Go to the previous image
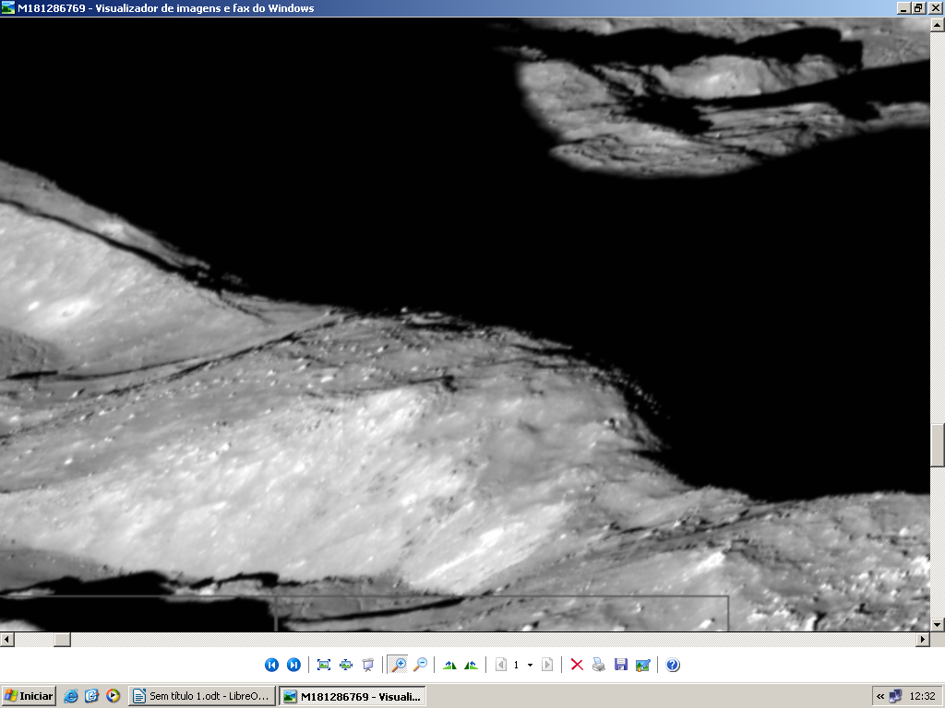Screen dimensions: 945x708 pyautogui.click(x=271, y=665)
